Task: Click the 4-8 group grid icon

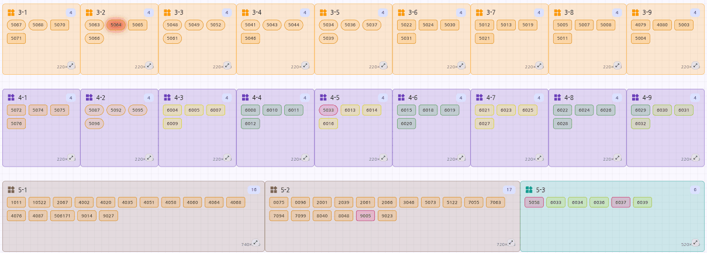Action: (x=557, y=98)
